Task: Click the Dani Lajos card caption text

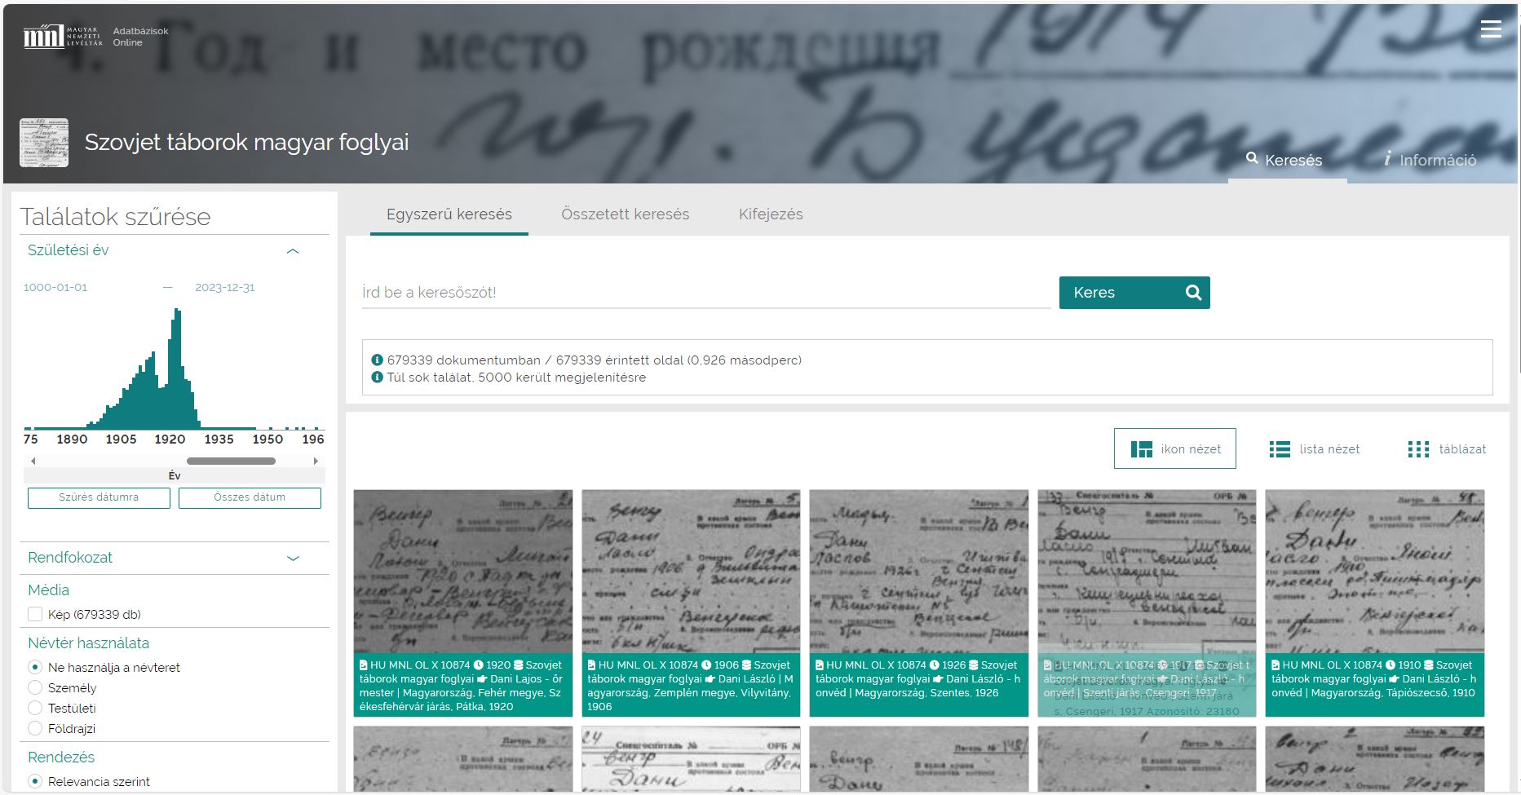Action: pos(463,686)
